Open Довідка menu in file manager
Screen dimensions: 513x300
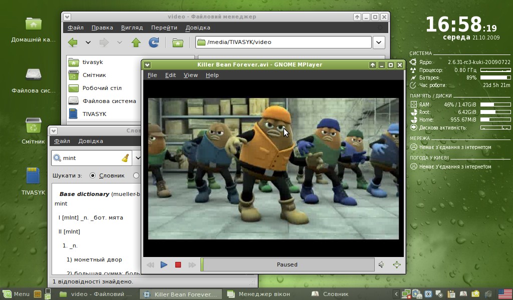pyautogui.click(x=197, y=27)
